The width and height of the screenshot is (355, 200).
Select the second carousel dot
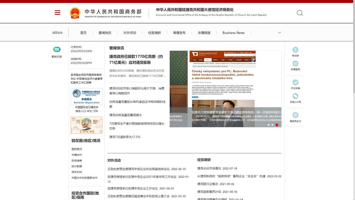tap(273, 125)
